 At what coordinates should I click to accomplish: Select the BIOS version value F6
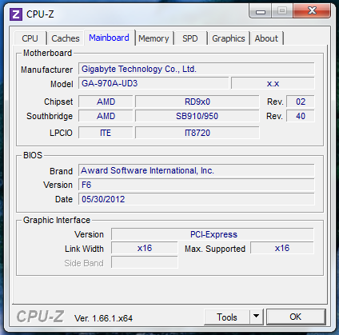point(196,185)
